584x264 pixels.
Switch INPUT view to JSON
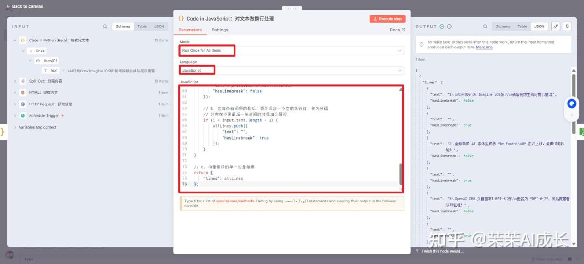click(159, 26)
